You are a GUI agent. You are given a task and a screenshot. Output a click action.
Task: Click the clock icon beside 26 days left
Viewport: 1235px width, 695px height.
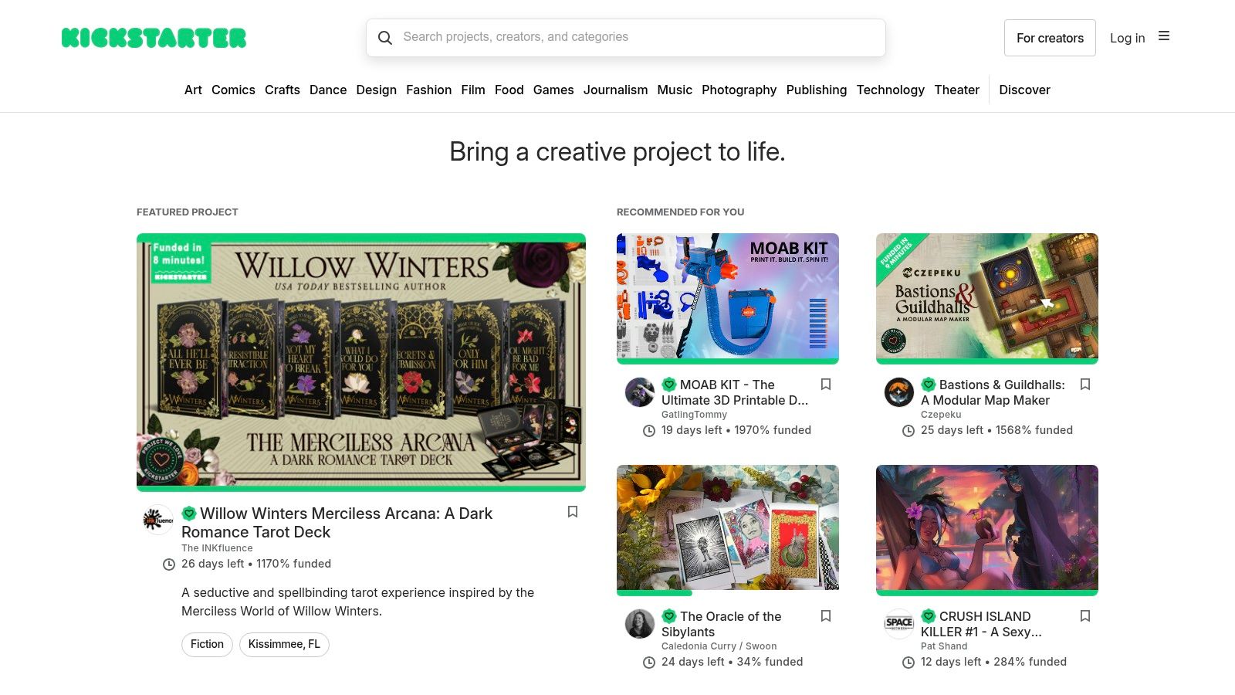[168, 564]
